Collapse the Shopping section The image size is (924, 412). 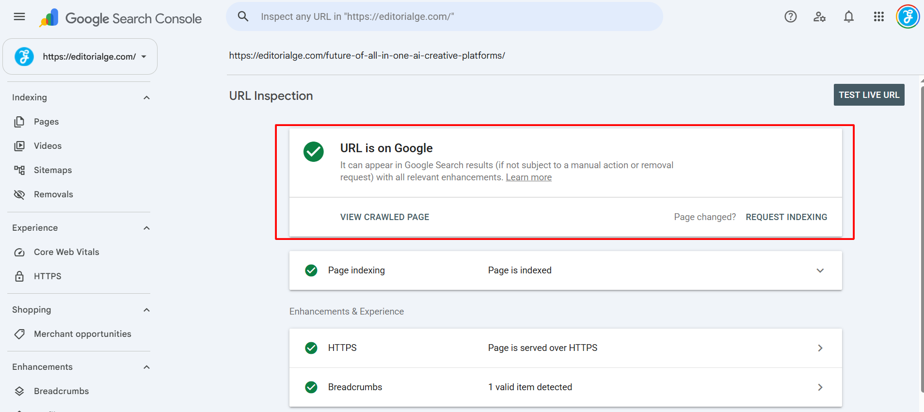(147, 310)
